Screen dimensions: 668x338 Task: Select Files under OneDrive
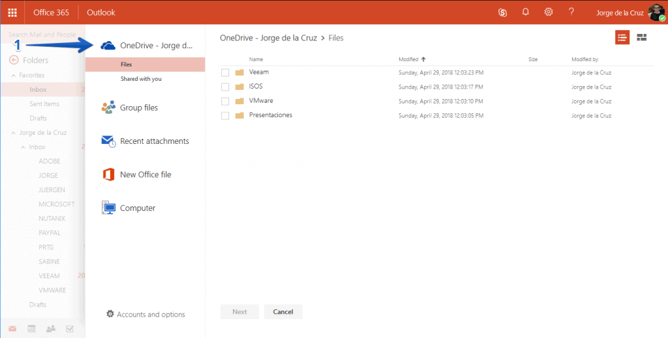pyautogui.click(x=145, y=64)
